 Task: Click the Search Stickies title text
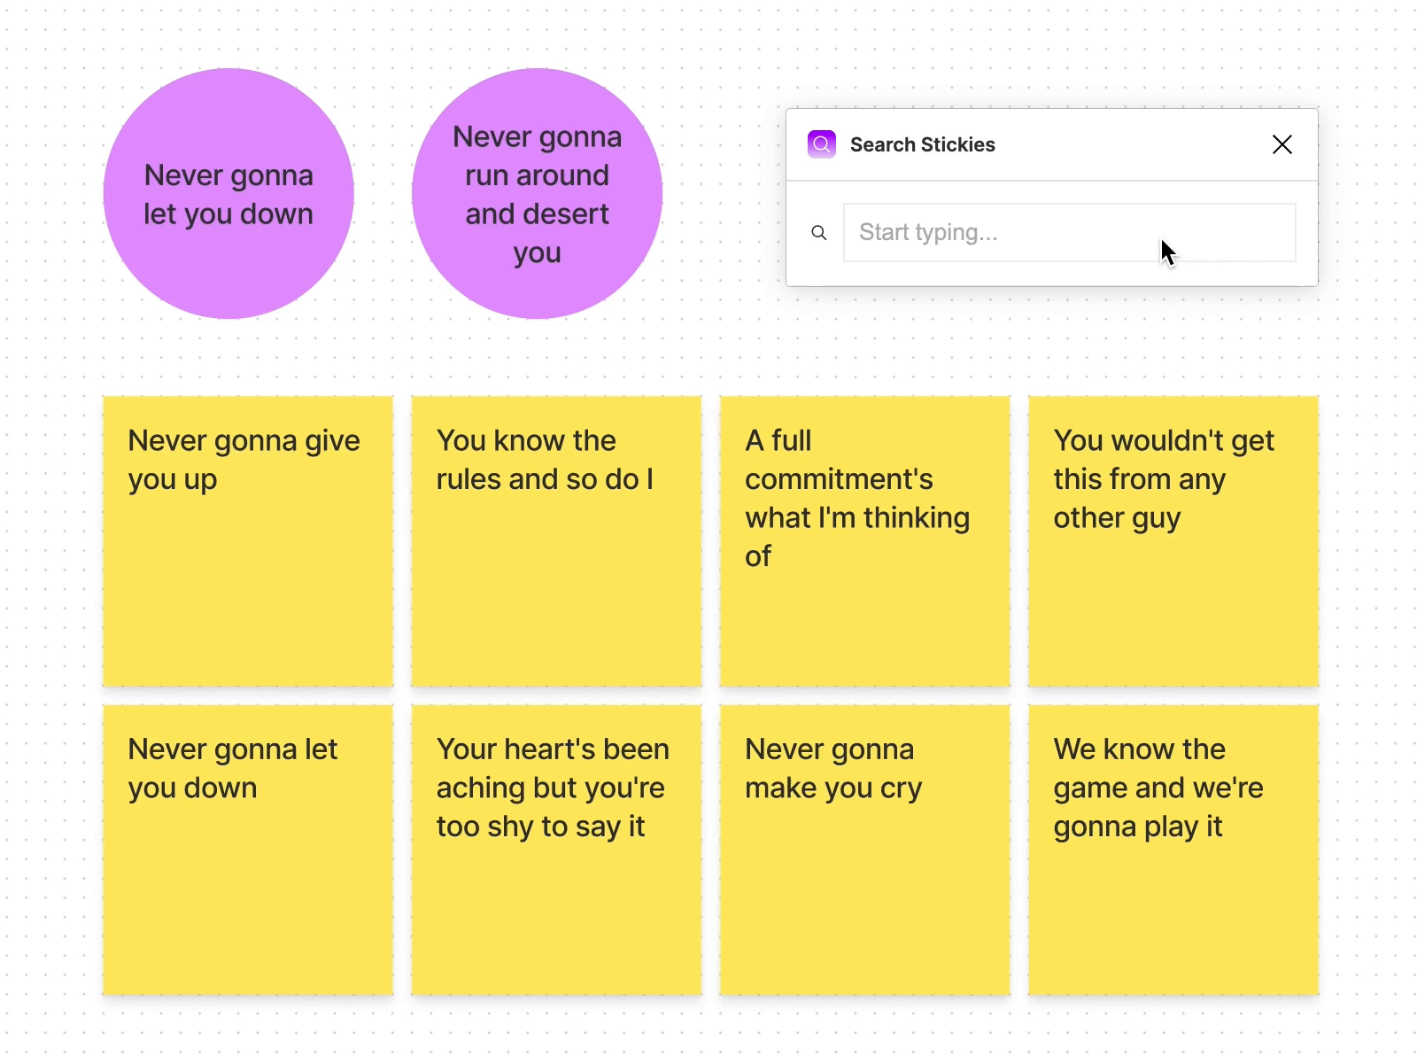pos(922,144)
